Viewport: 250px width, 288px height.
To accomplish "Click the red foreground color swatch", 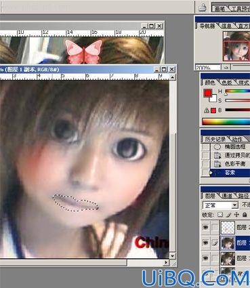I will (x=208, y=93).
